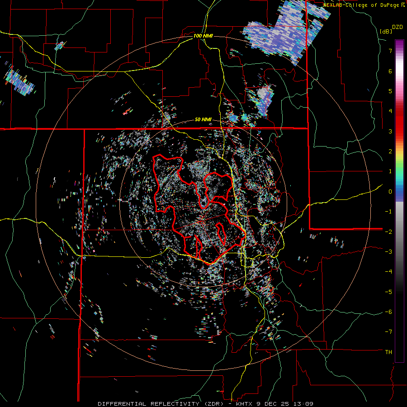Click the DZD legend title
Viewport: 407px width, 407px height.
[398, 27]
